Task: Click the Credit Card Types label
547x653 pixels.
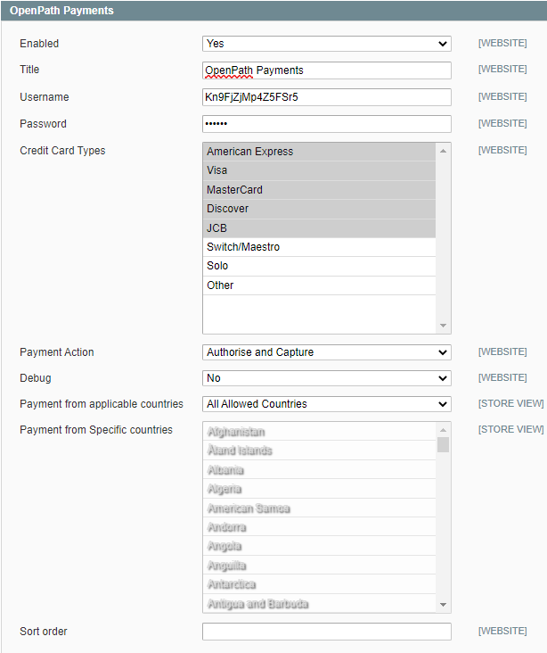Action: 62,151
